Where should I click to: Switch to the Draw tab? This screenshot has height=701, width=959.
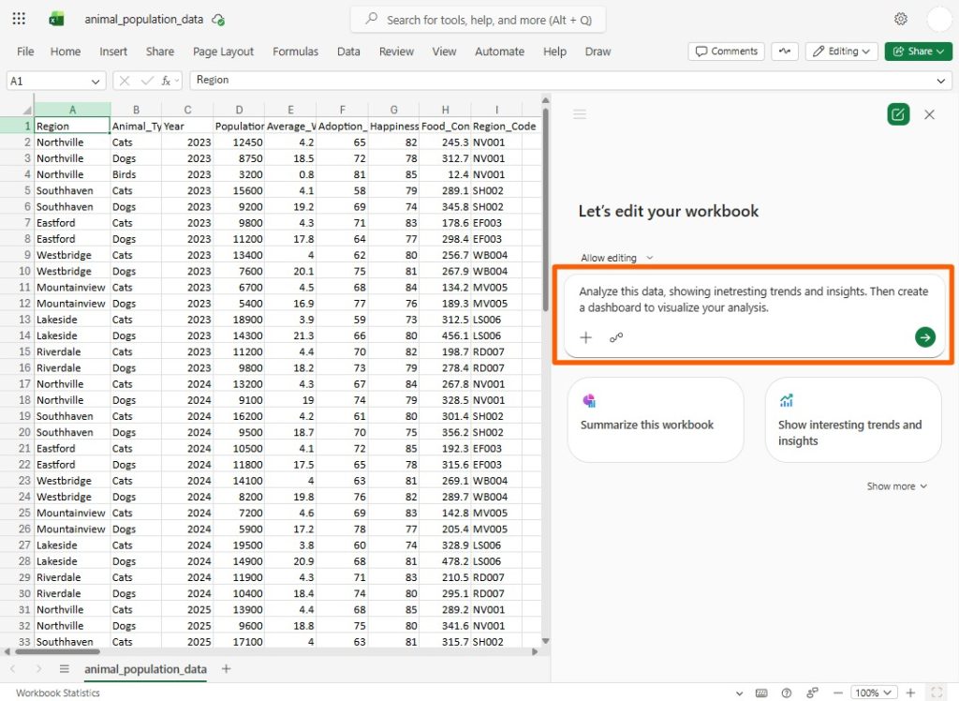pyautogui.click(x=598, y=52)
